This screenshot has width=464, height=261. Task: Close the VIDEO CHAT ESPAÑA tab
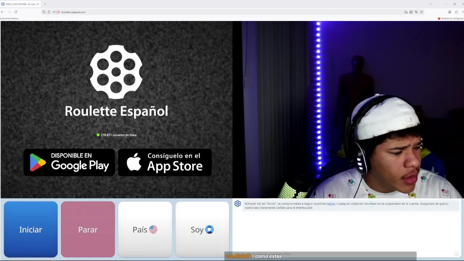(x=38, y=4)
